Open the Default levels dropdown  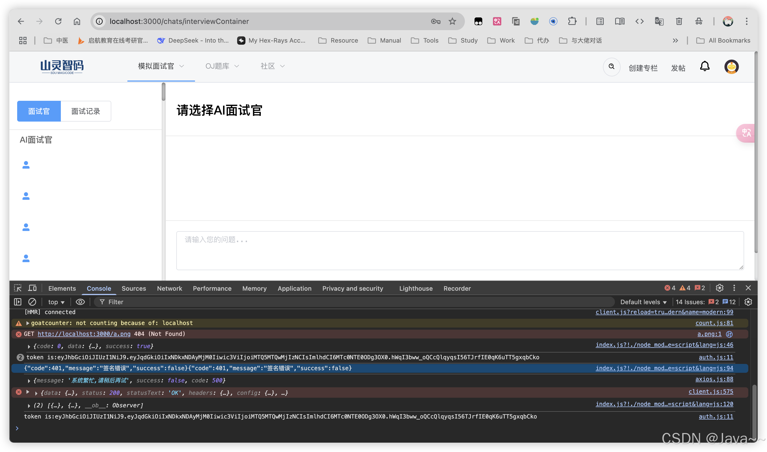pos(643,302)
